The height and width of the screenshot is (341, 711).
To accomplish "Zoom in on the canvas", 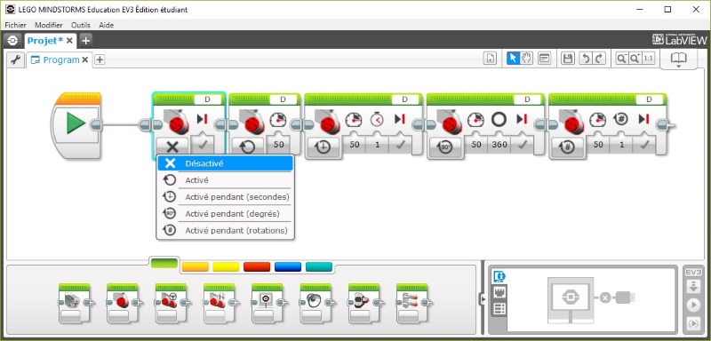I will pyautogui.click(x=635, y=59).
